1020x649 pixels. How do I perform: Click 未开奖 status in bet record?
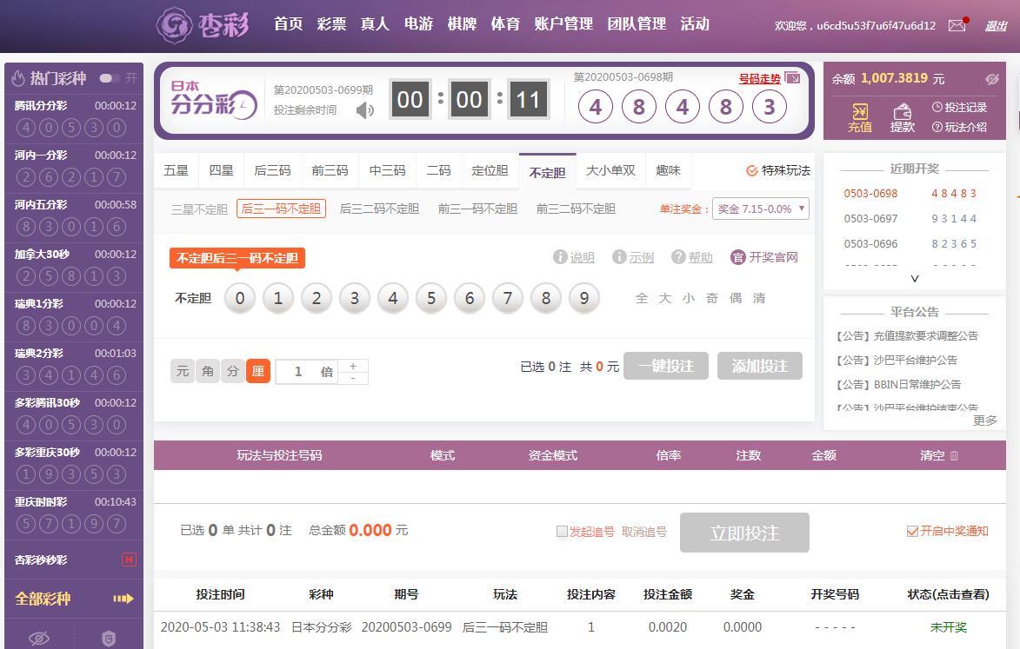click(x=949, y=627)
